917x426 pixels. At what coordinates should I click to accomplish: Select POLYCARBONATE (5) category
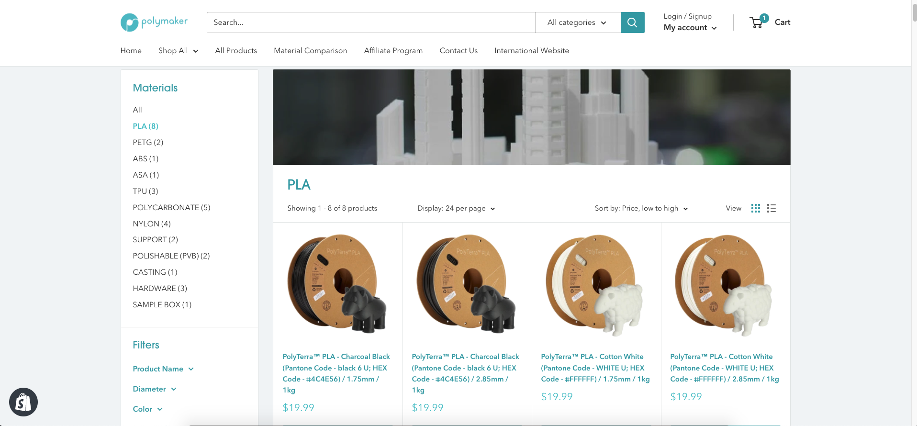click(172, 208)
